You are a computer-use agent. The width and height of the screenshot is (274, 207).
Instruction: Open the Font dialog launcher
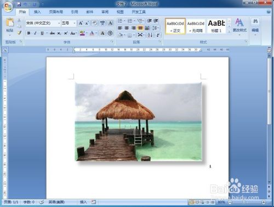(x=112, y=42)
